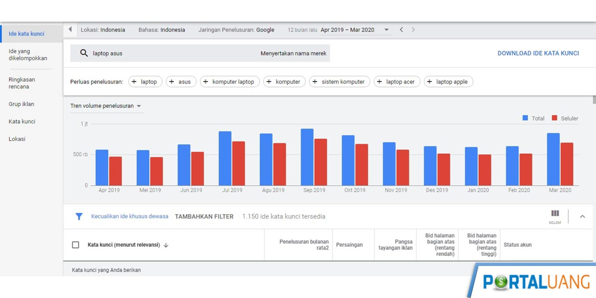This screenshot has width=596, height=298.
Task: Collapse the keyword table with the up chevron
Action: coord(583,217)
